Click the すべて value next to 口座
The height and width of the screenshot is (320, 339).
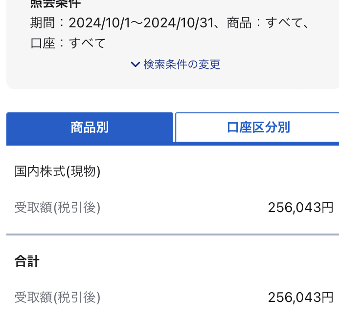click(88, 43)
